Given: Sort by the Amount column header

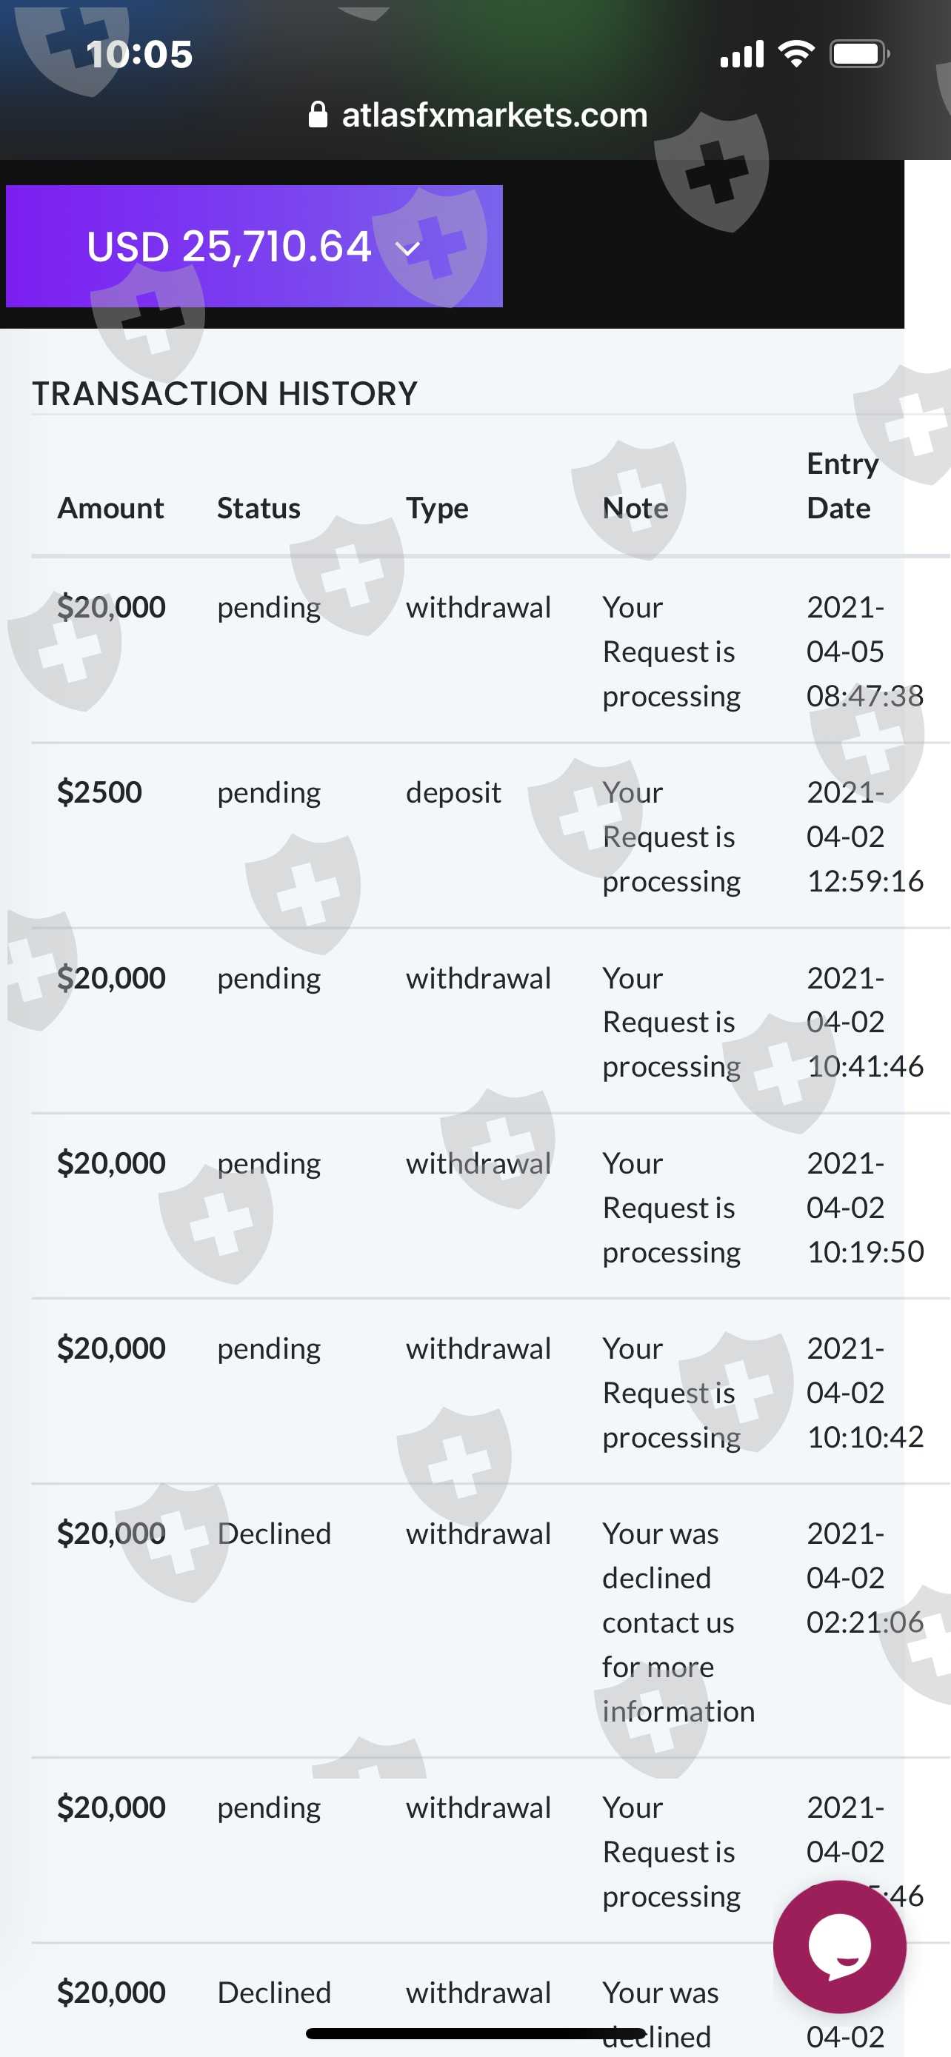Looking at the screenshot, I should pos(110,509).
